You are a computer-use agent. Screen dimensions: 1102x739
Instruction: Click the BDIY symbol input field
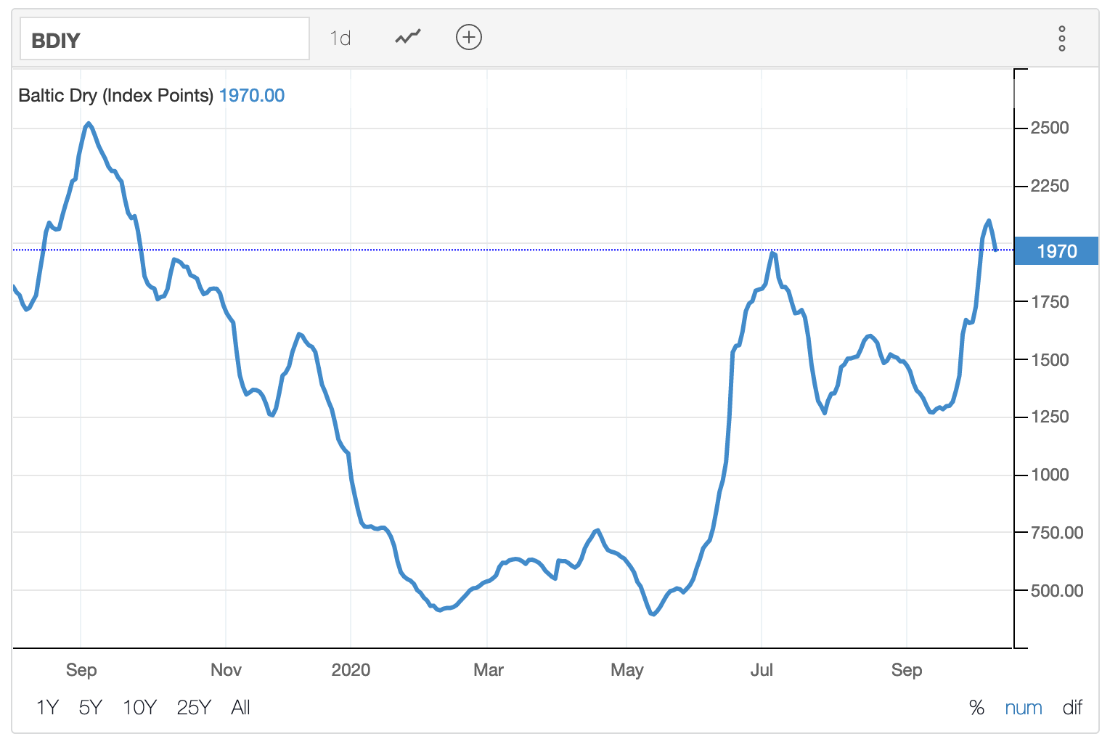tap(164, 38)
